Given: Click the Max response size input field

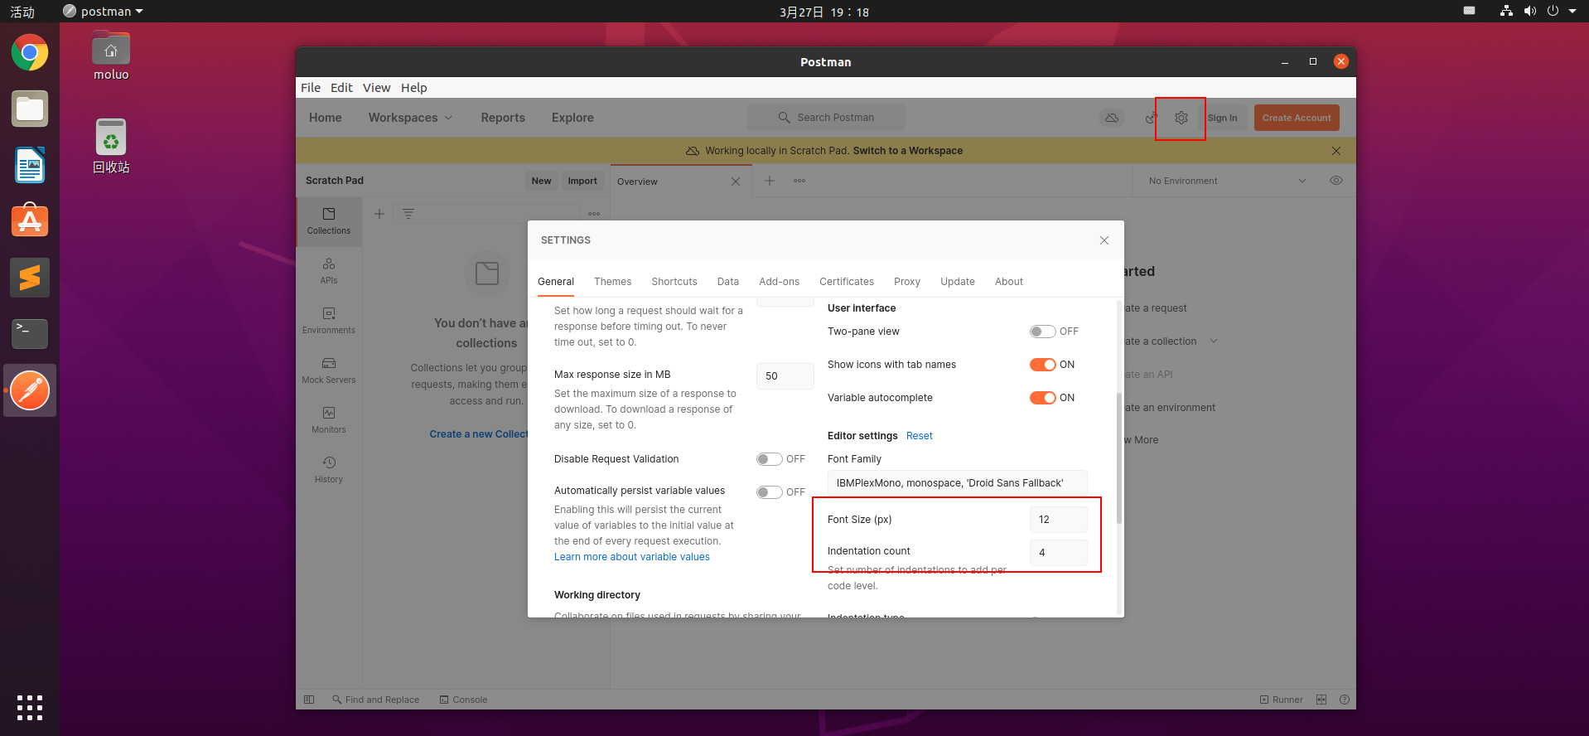Looking at the screenshot, I should [785, 376].
